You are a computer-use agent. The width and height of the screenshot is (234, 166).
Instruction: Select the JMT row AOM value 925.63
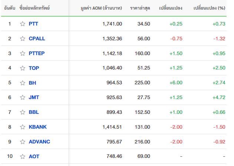click(x=114, y=97)
